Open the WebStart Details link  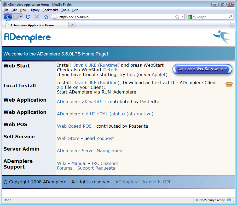pos(111,70)
